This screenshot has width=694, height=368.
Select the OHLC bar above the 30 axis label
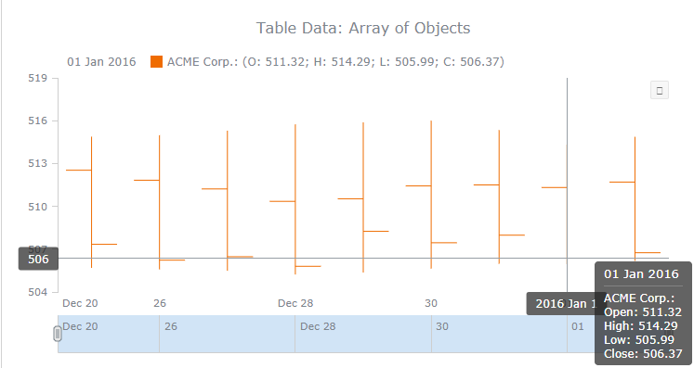coord(431,195)
